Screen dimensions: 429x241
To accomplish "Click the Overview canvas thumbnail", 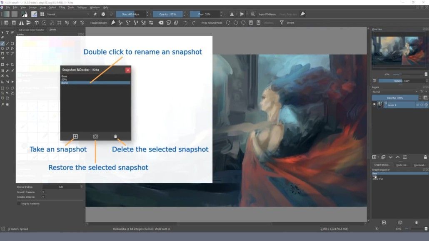I will 398,51.
